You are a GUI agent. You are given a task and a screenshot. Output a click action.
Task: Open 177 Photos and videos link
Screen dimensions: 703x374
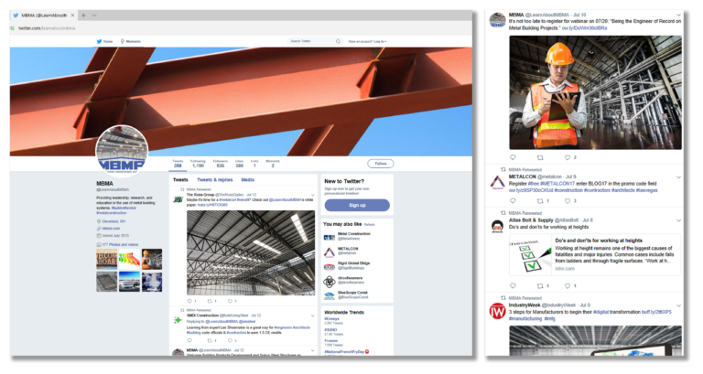pos(120,244)
